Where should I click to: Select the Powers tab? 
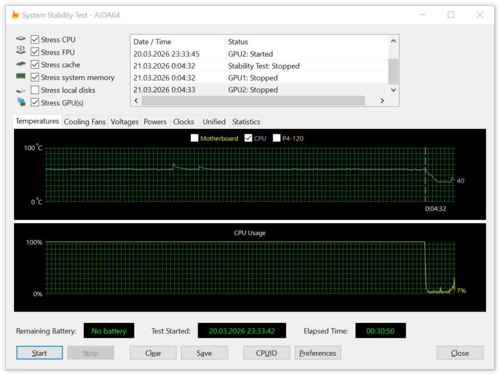(x=155, y=122)
